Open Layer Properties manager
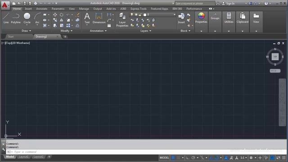Screen dimensions: 288x162 click(122, 20)
